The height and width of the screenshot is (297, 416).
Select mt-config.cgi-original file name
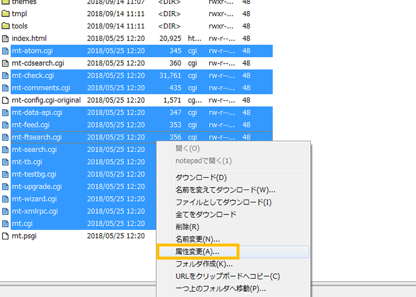46,100
